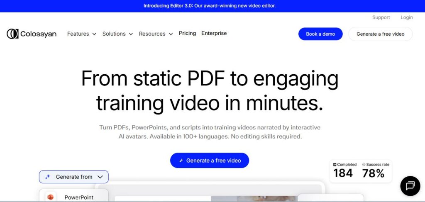Click the Introducing Editor 3.0 banner
The image size is (425, 202).
[209, 6]
